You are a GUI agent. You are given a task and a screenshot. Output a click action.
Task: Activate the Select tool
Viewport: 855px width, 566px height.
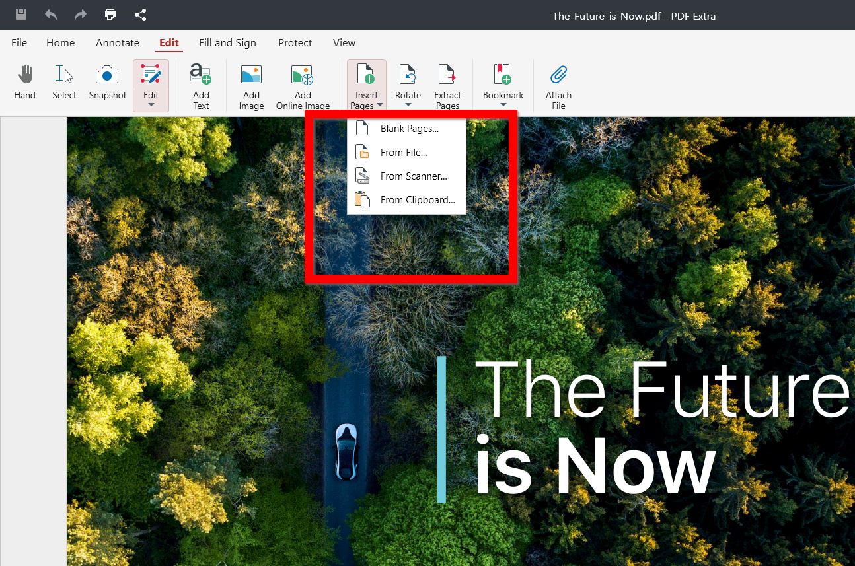coord(63,83)
